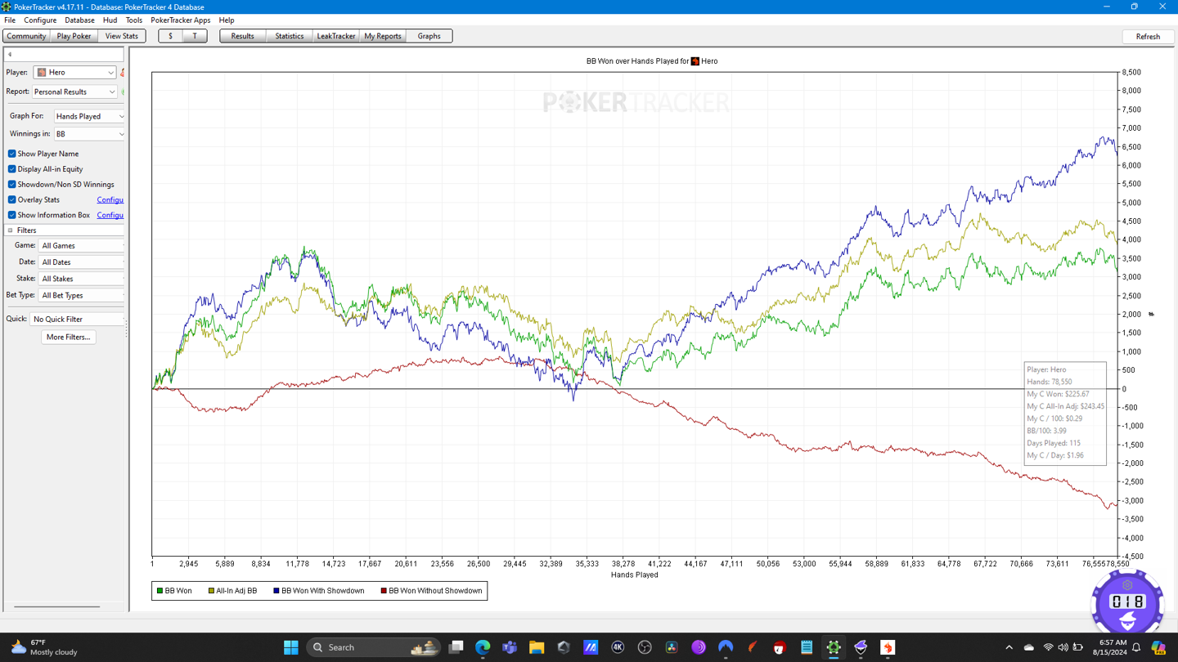1178x662 pixels.
Task: Collapse the Filters section
Action: pyautogui.click(x=11, y=230)
